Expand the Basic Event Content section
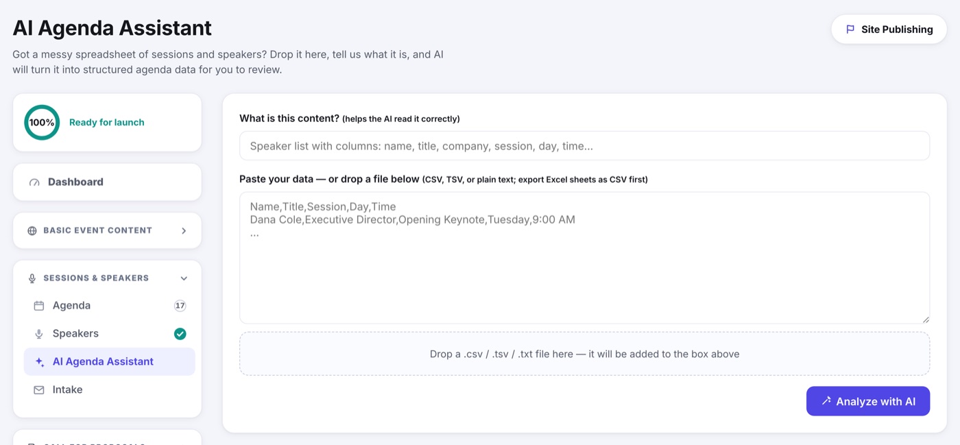Screen dimensions: 960x445 [107, 230]
